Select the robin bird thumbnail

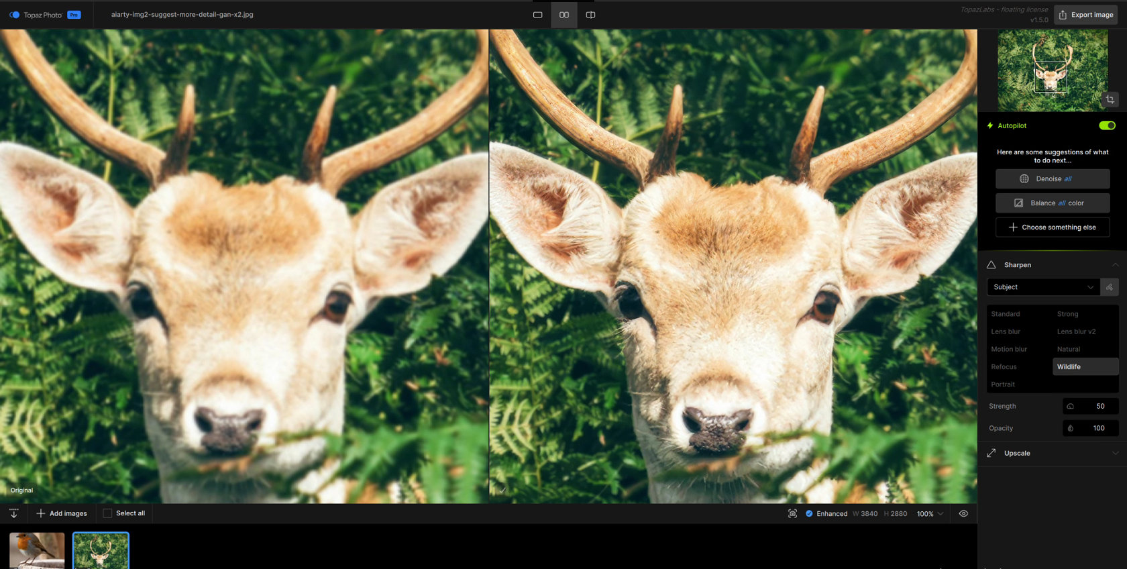[x=37, y=551]
